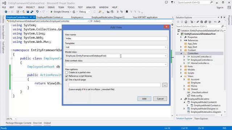The height and width of the screenshot is (130, 232).
Task: Open the ANALYZE menu
Action: 91,7
